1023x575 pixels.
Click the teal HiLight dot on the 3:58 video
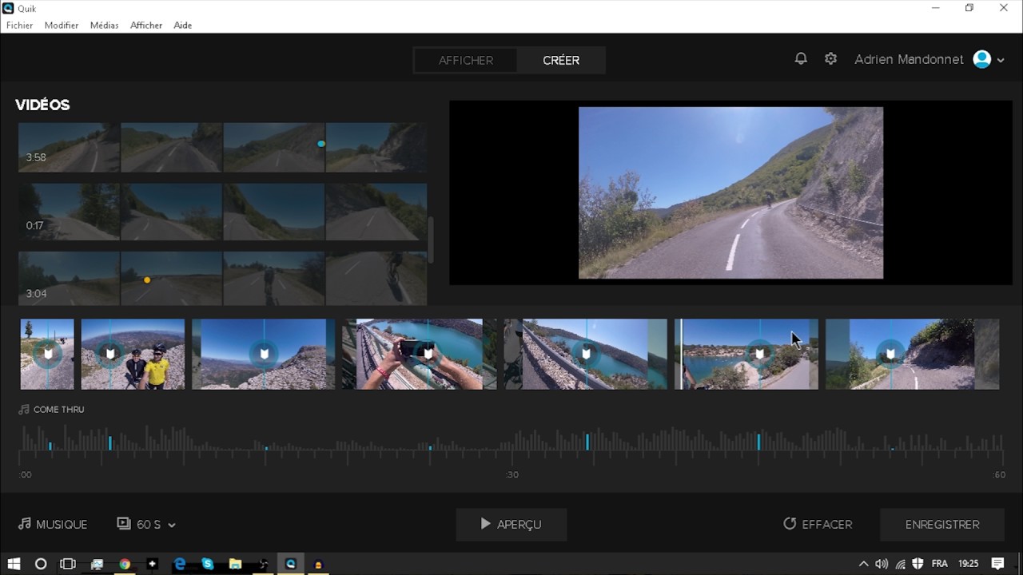coord(321,144)
